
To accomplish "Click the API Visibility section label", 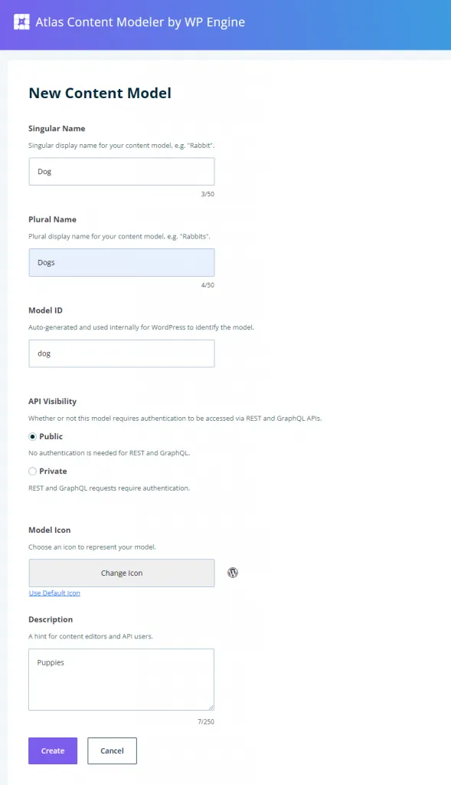I will (x=52, y=401).
